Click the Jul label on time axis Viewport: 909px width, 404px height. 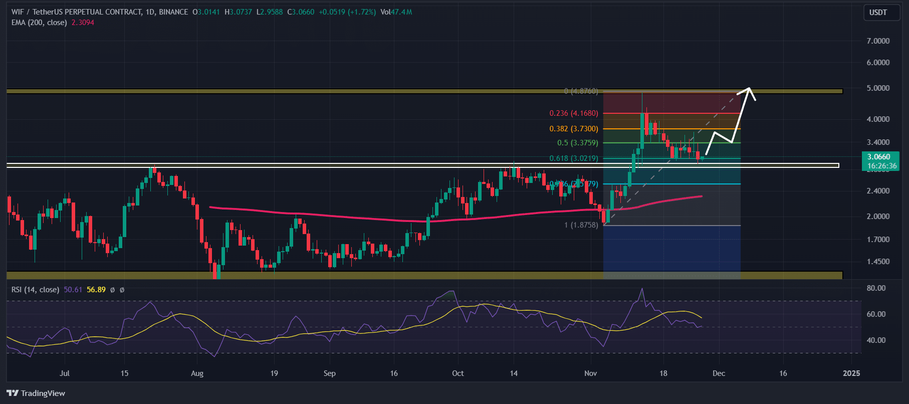click(x=65, y=373)
